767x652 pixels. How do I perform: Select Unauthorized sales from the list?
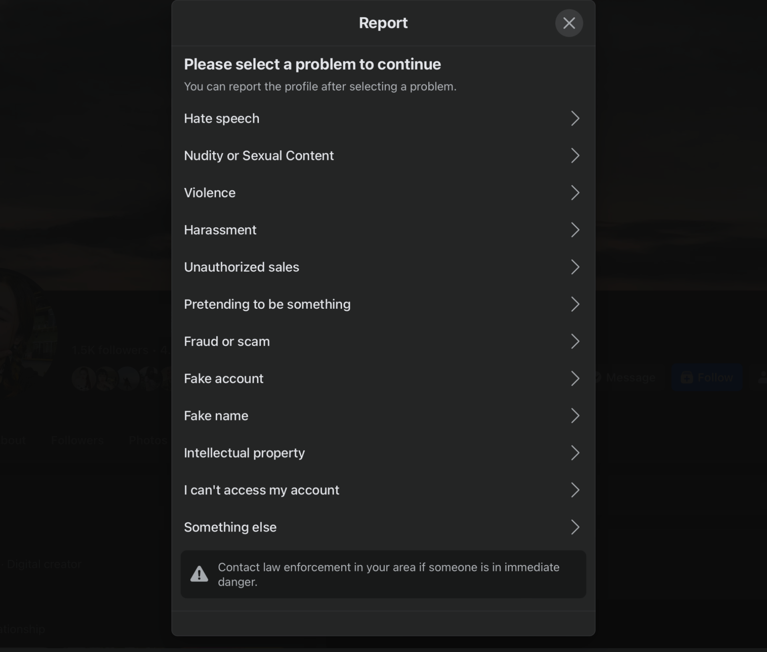(241, 267)
